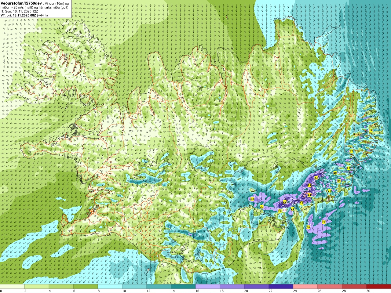The width and height of the screenshot is (391, 293).
Task: Click the northernmost 29 gust label on east coast
Action: coord(371,130)
